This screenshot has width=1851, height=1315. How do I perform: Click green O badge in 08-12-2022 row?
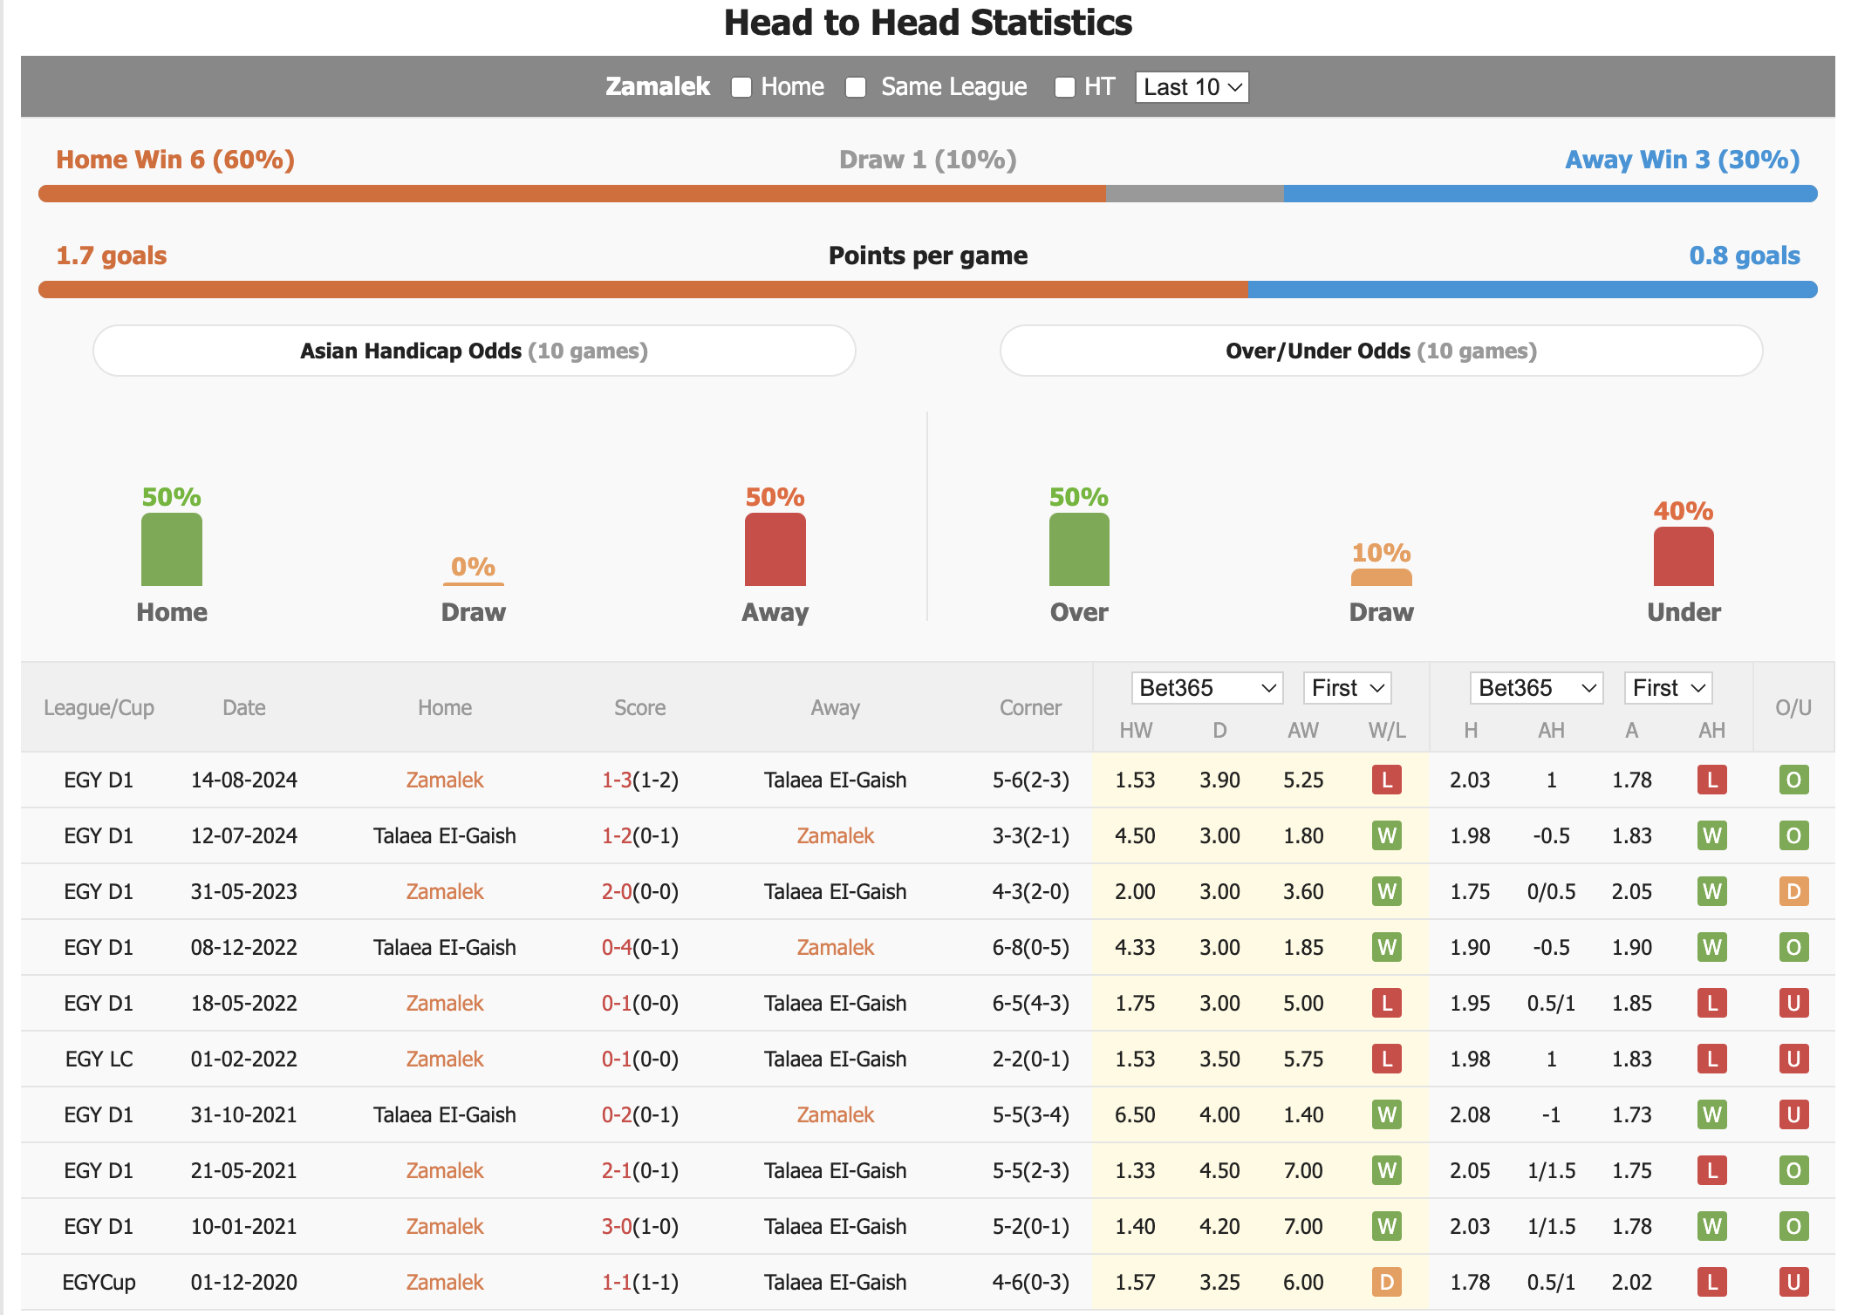1793,947
